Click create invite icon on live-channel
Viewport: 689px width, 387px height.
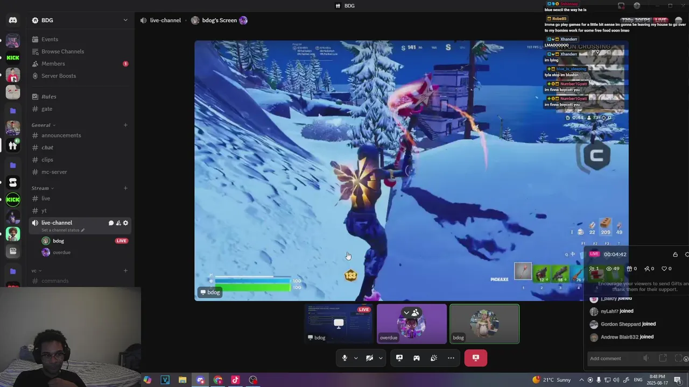118,223
